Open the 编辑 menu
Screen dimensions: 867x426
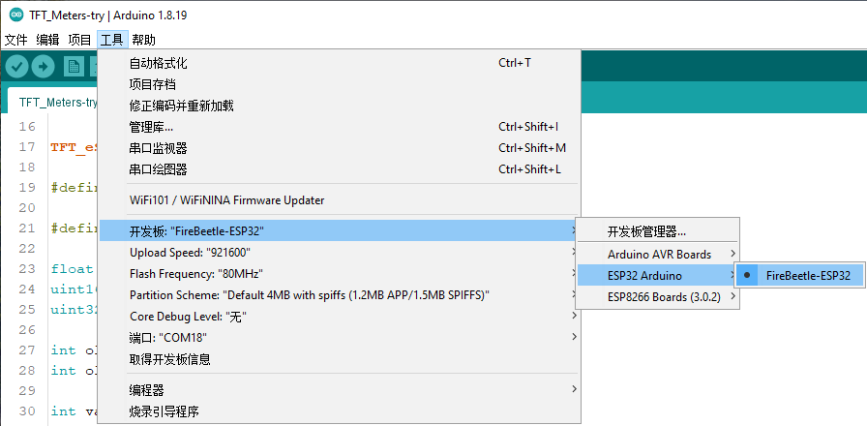point(47,40)
